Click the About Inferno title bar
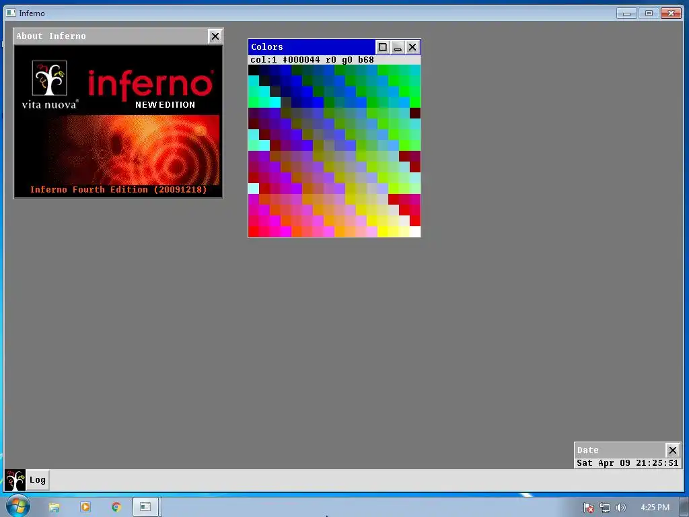689x517 pixels. tap(111, 36)
